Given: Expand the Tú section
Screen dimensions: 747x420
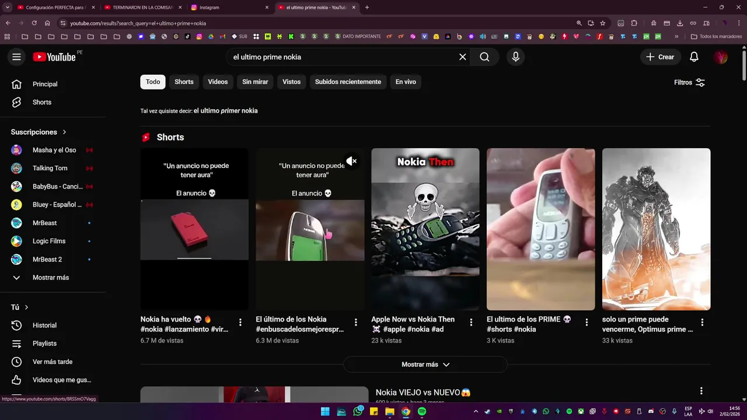Looking at the screenshot, I should pyautogui.click(x=20, y=307).
